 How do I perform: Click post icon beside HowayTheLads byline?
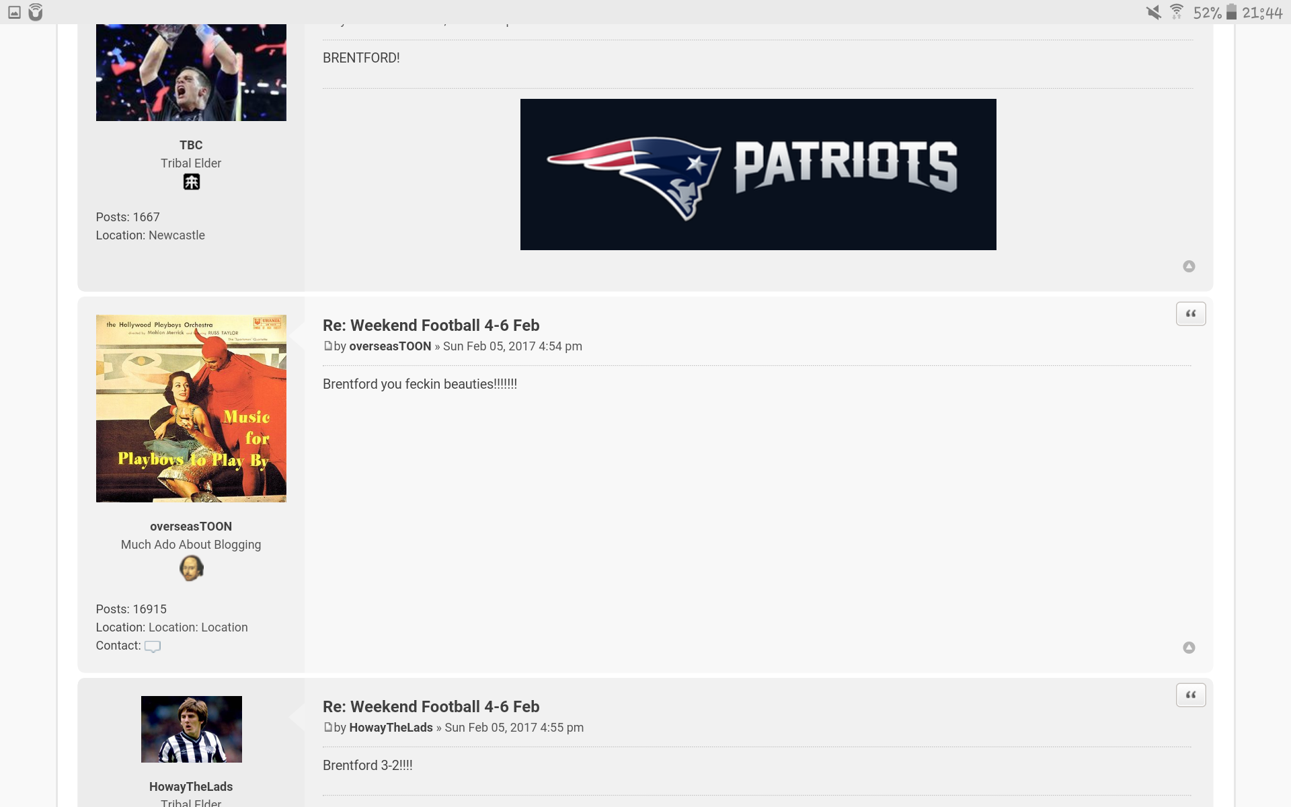click(x=328, y=728)
